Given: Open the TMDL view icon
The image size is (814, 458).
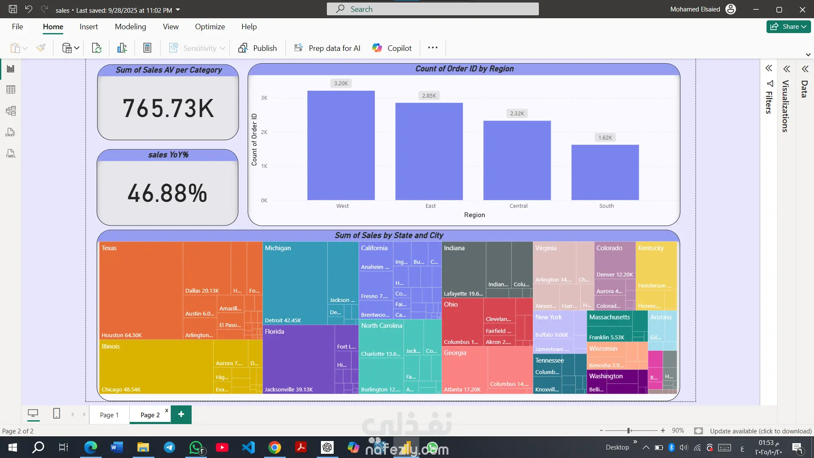Looking at the screenshot, I should [x=11, y=154].
